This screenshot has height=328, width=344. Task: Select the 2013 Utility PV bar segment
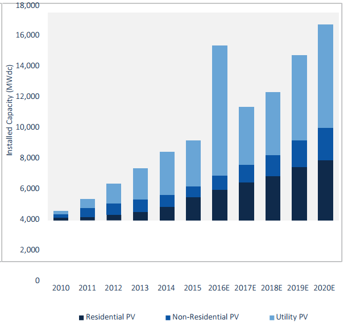tap(140, 184)
